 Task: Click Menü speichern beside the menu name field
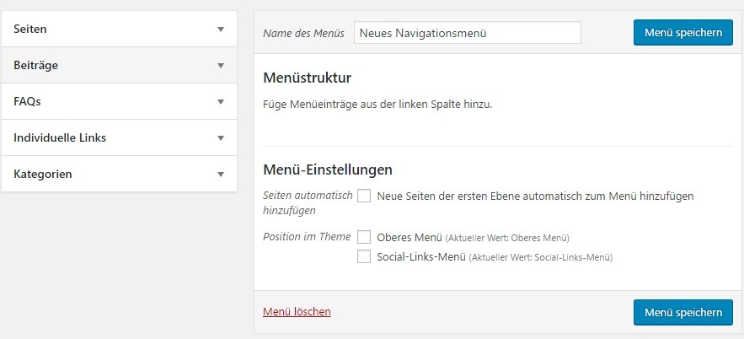point(682,32)
